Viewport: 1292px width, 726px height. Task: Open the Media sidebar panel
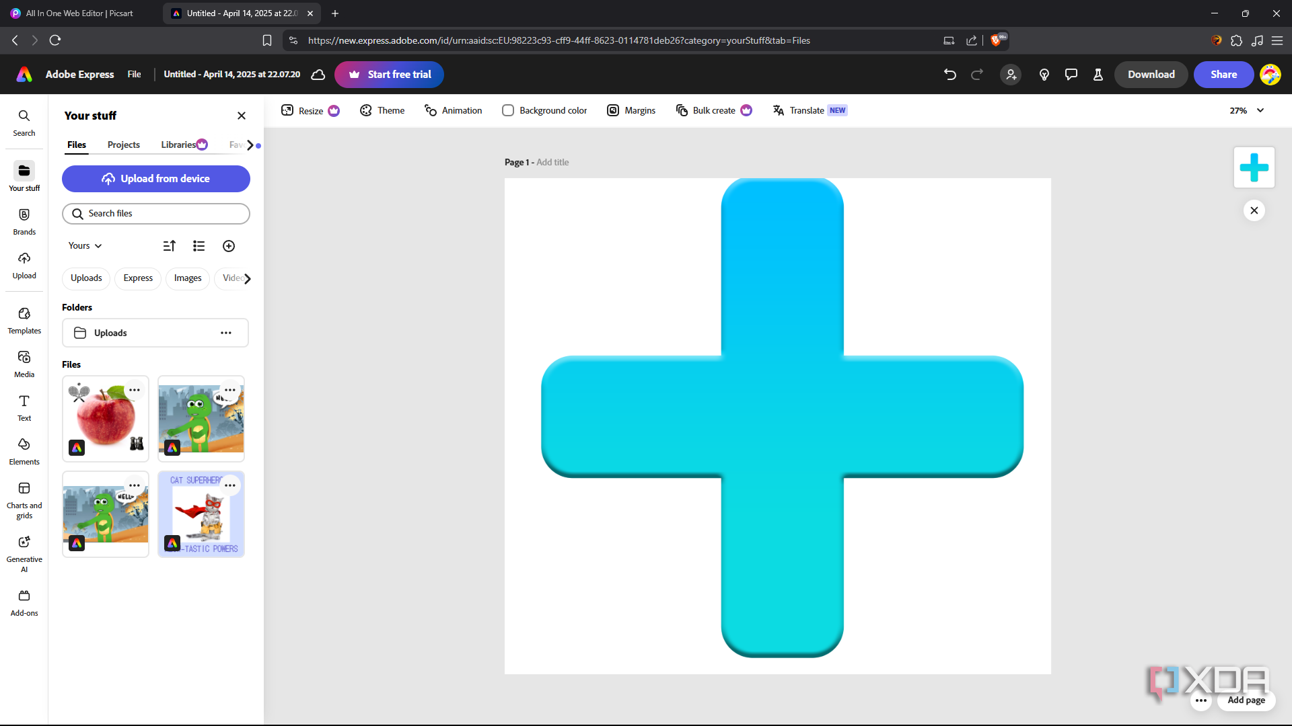(x=24, y=364)
